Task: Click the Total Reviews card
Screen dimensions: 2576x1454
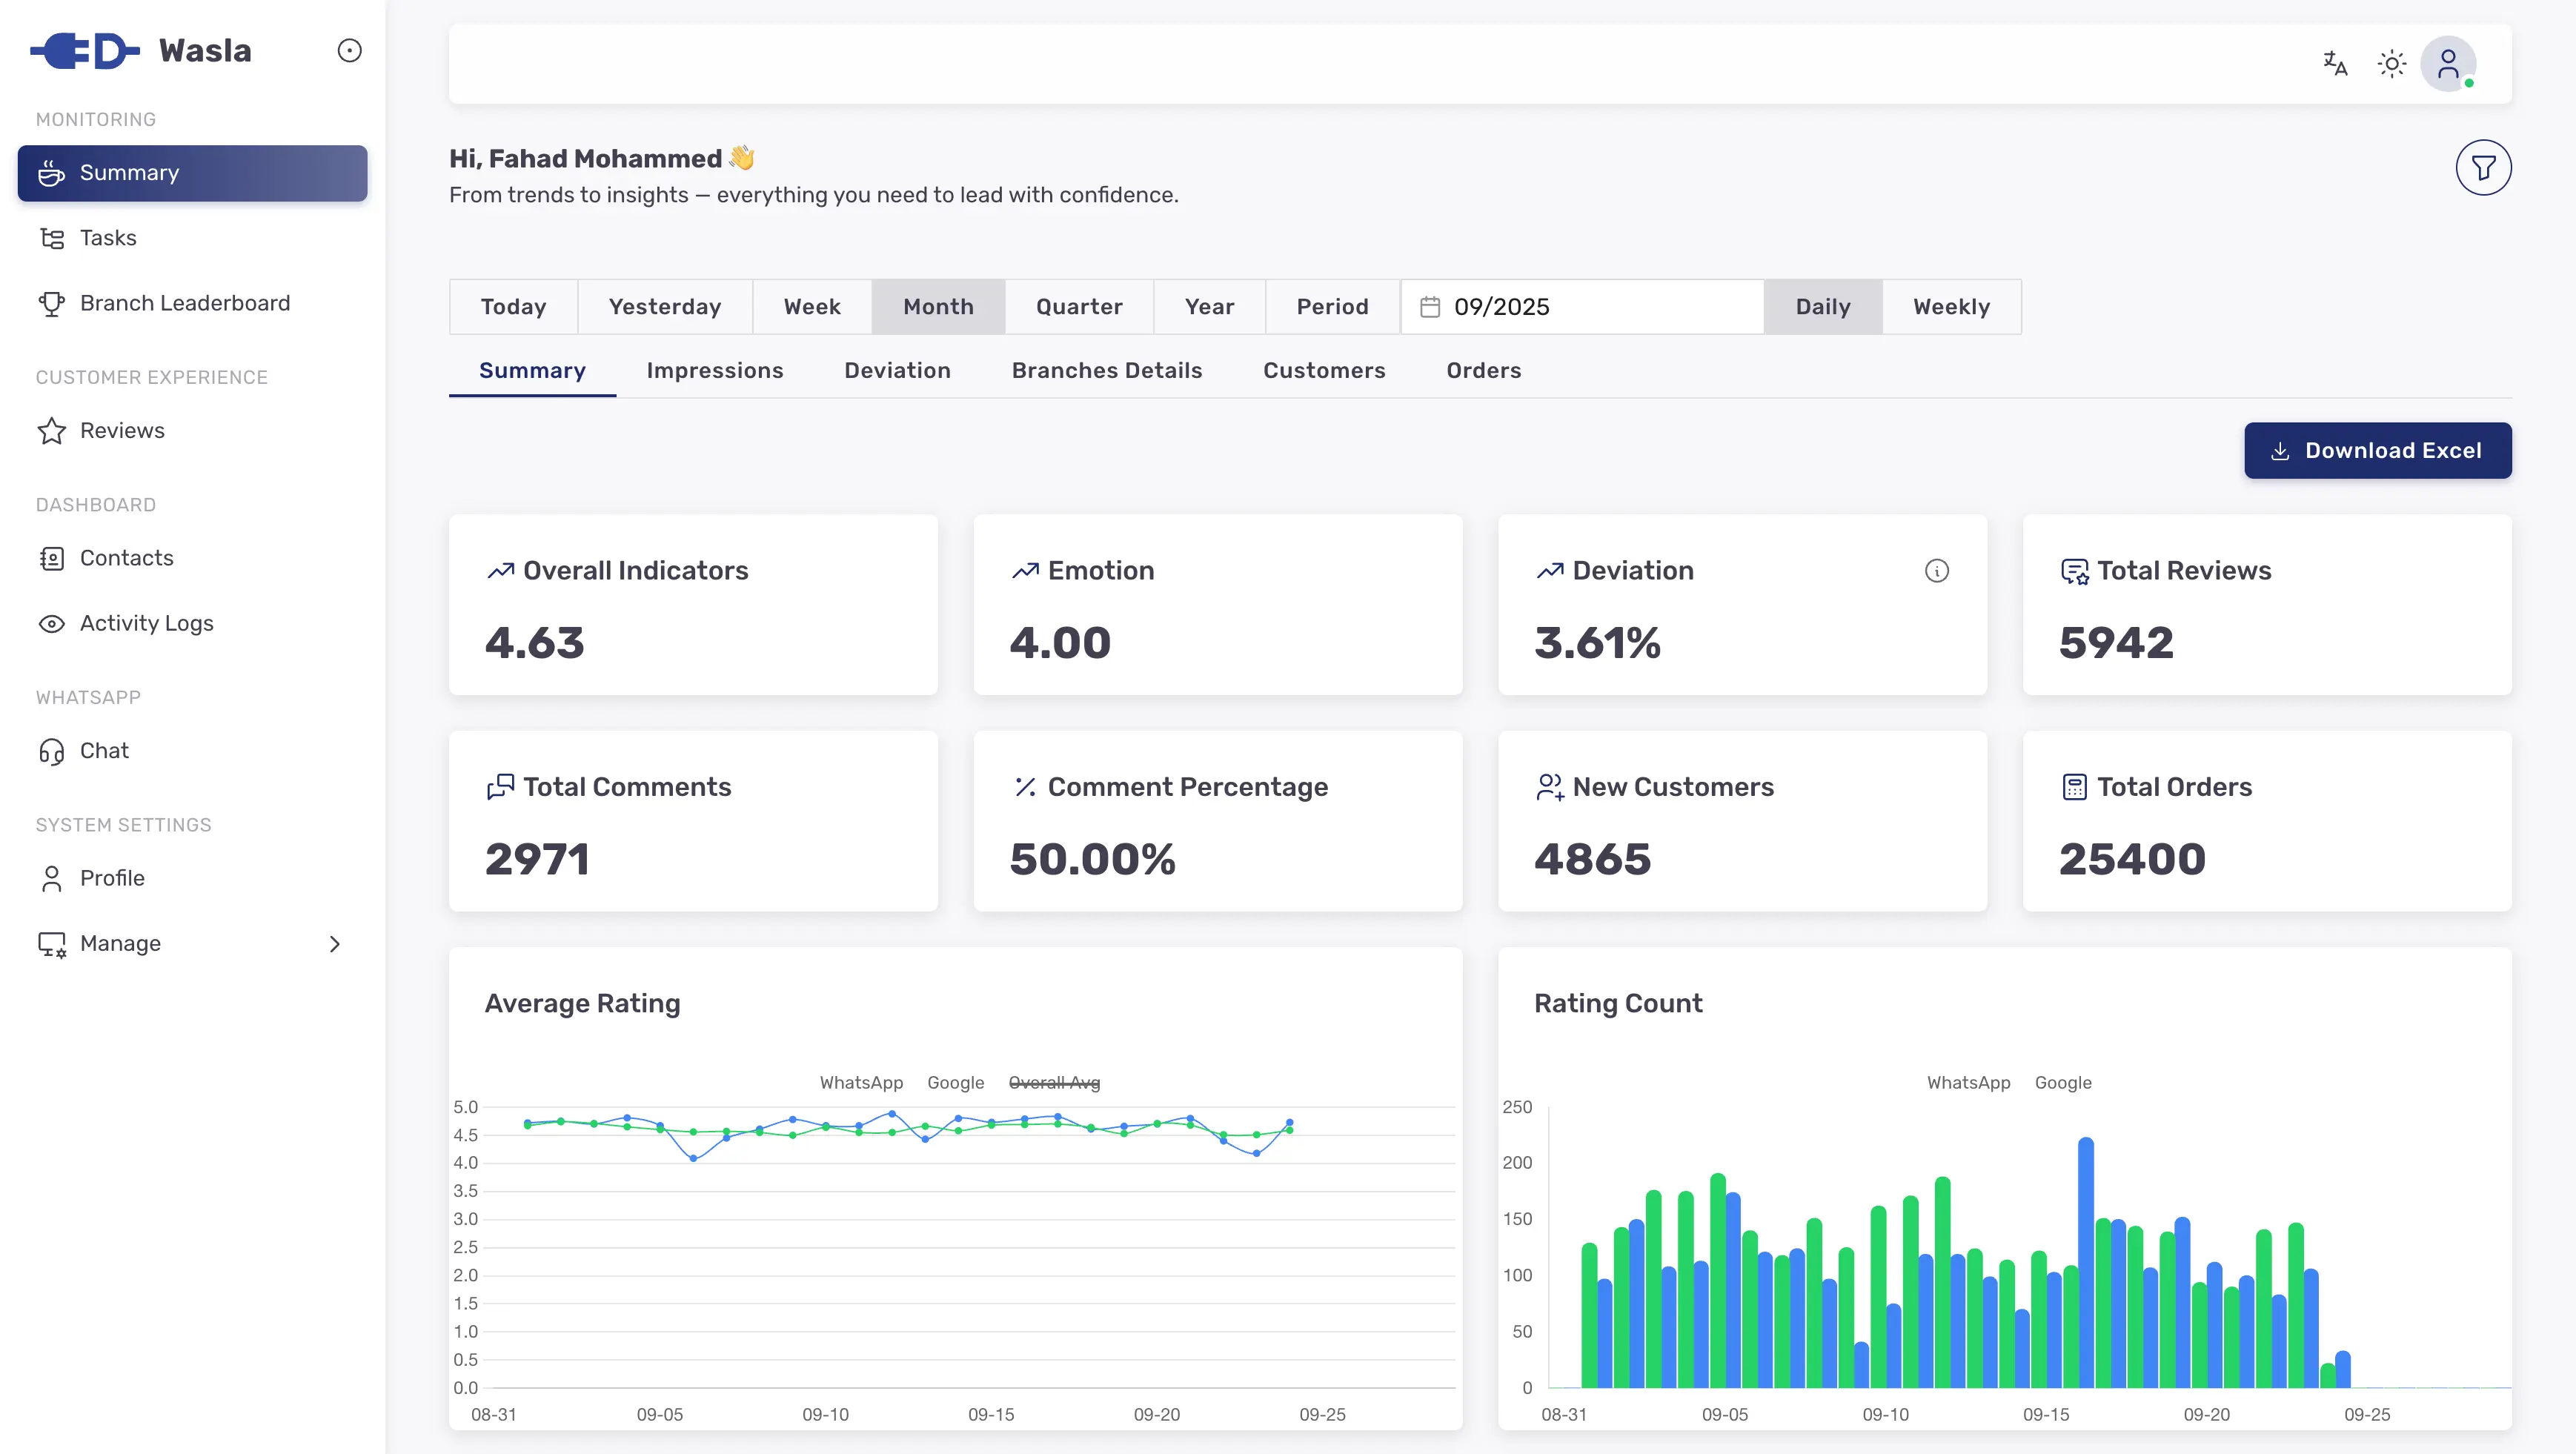Action: (x=2266, y=605)
